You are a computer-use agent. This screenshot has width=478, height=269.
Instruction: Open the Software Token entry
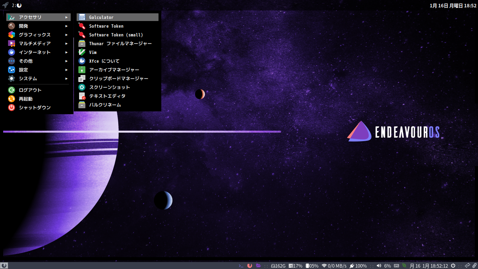click(x=118, y=26)
